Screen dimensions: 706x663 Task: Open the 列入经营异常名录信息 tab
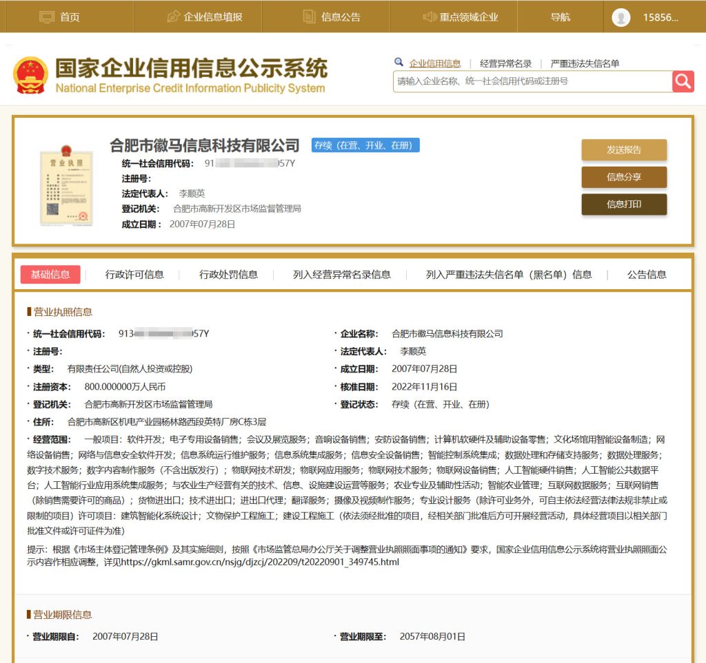tap(341, 274)
